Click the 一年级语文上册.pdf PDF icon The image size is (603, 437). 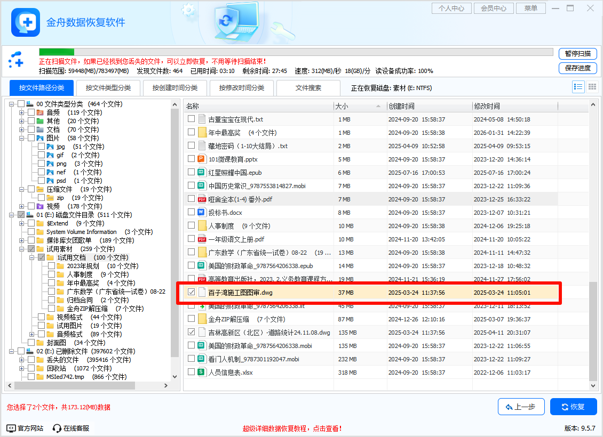click(202, 239)
